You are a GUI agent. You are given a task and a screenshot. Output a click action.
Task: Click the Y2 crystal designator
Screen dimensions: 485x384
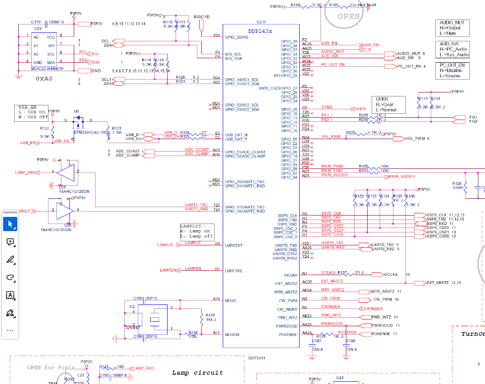pyautogui.click(x=132, y=306)
